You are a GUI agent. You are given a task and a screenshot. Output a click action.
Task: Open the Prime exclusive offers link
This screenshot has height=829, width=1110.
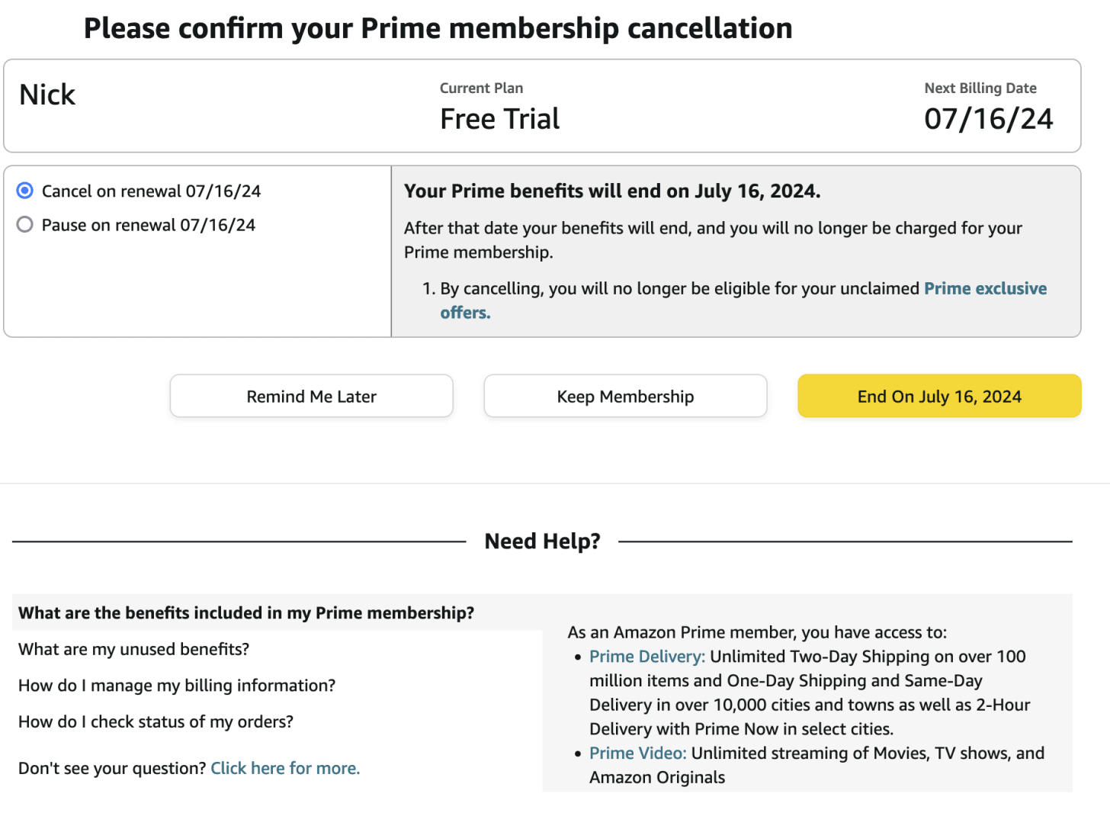985,288
